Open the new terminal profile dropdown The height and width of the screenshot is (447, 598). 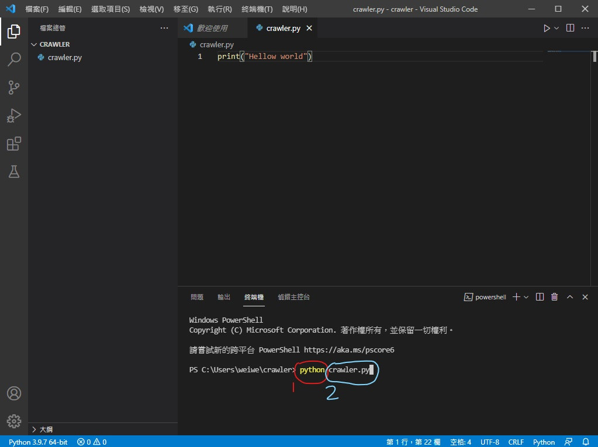tap(526, 297)
